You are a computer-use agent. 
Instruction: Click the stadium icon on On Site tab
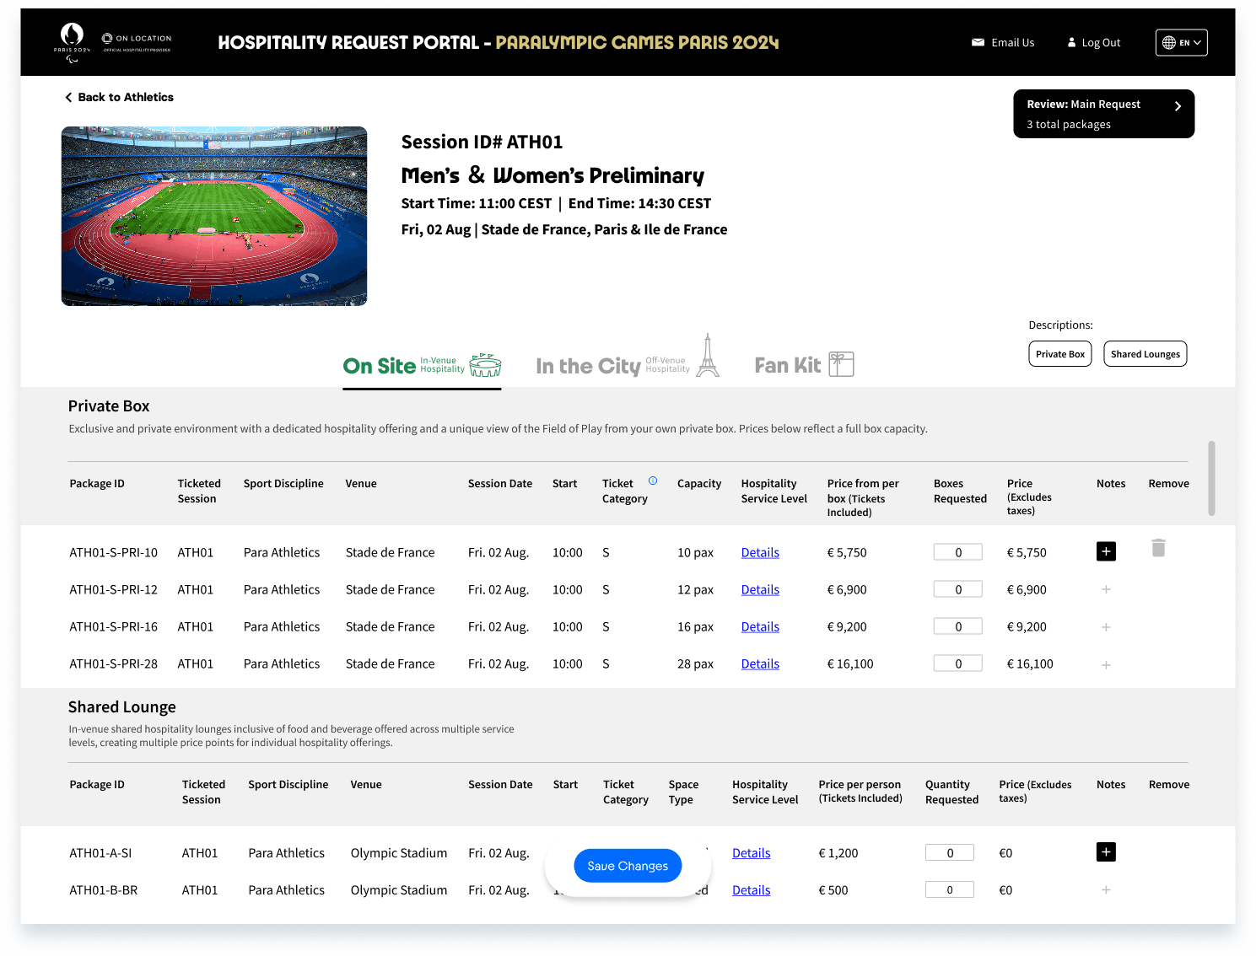click(485, 365)
